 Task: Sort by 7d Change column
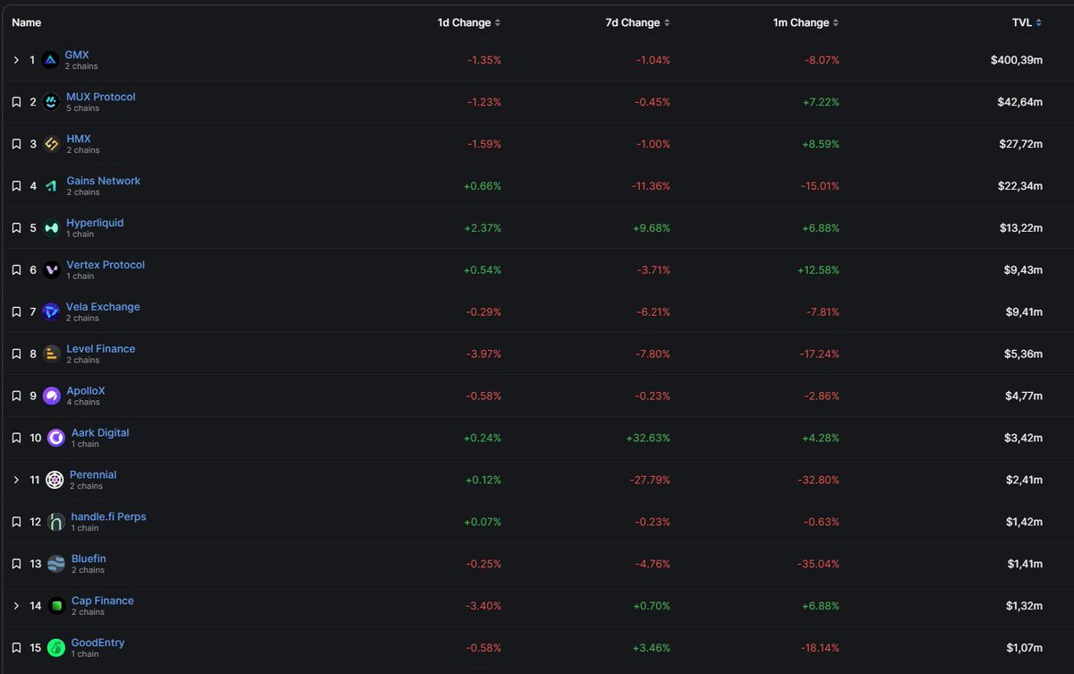637,22
